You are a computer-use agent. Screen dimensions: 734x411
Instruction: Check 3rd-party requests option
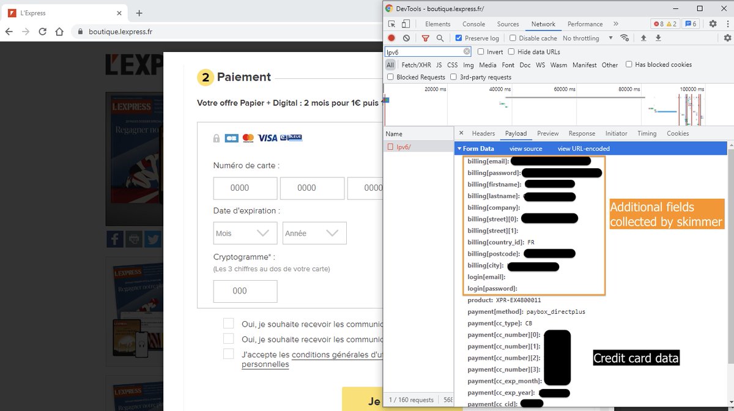click(453, 77)
